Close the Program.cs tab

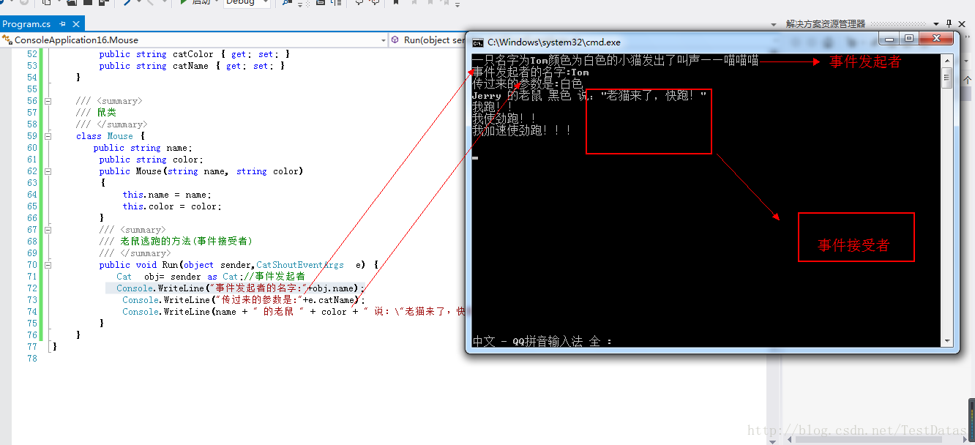pos(75,24)
